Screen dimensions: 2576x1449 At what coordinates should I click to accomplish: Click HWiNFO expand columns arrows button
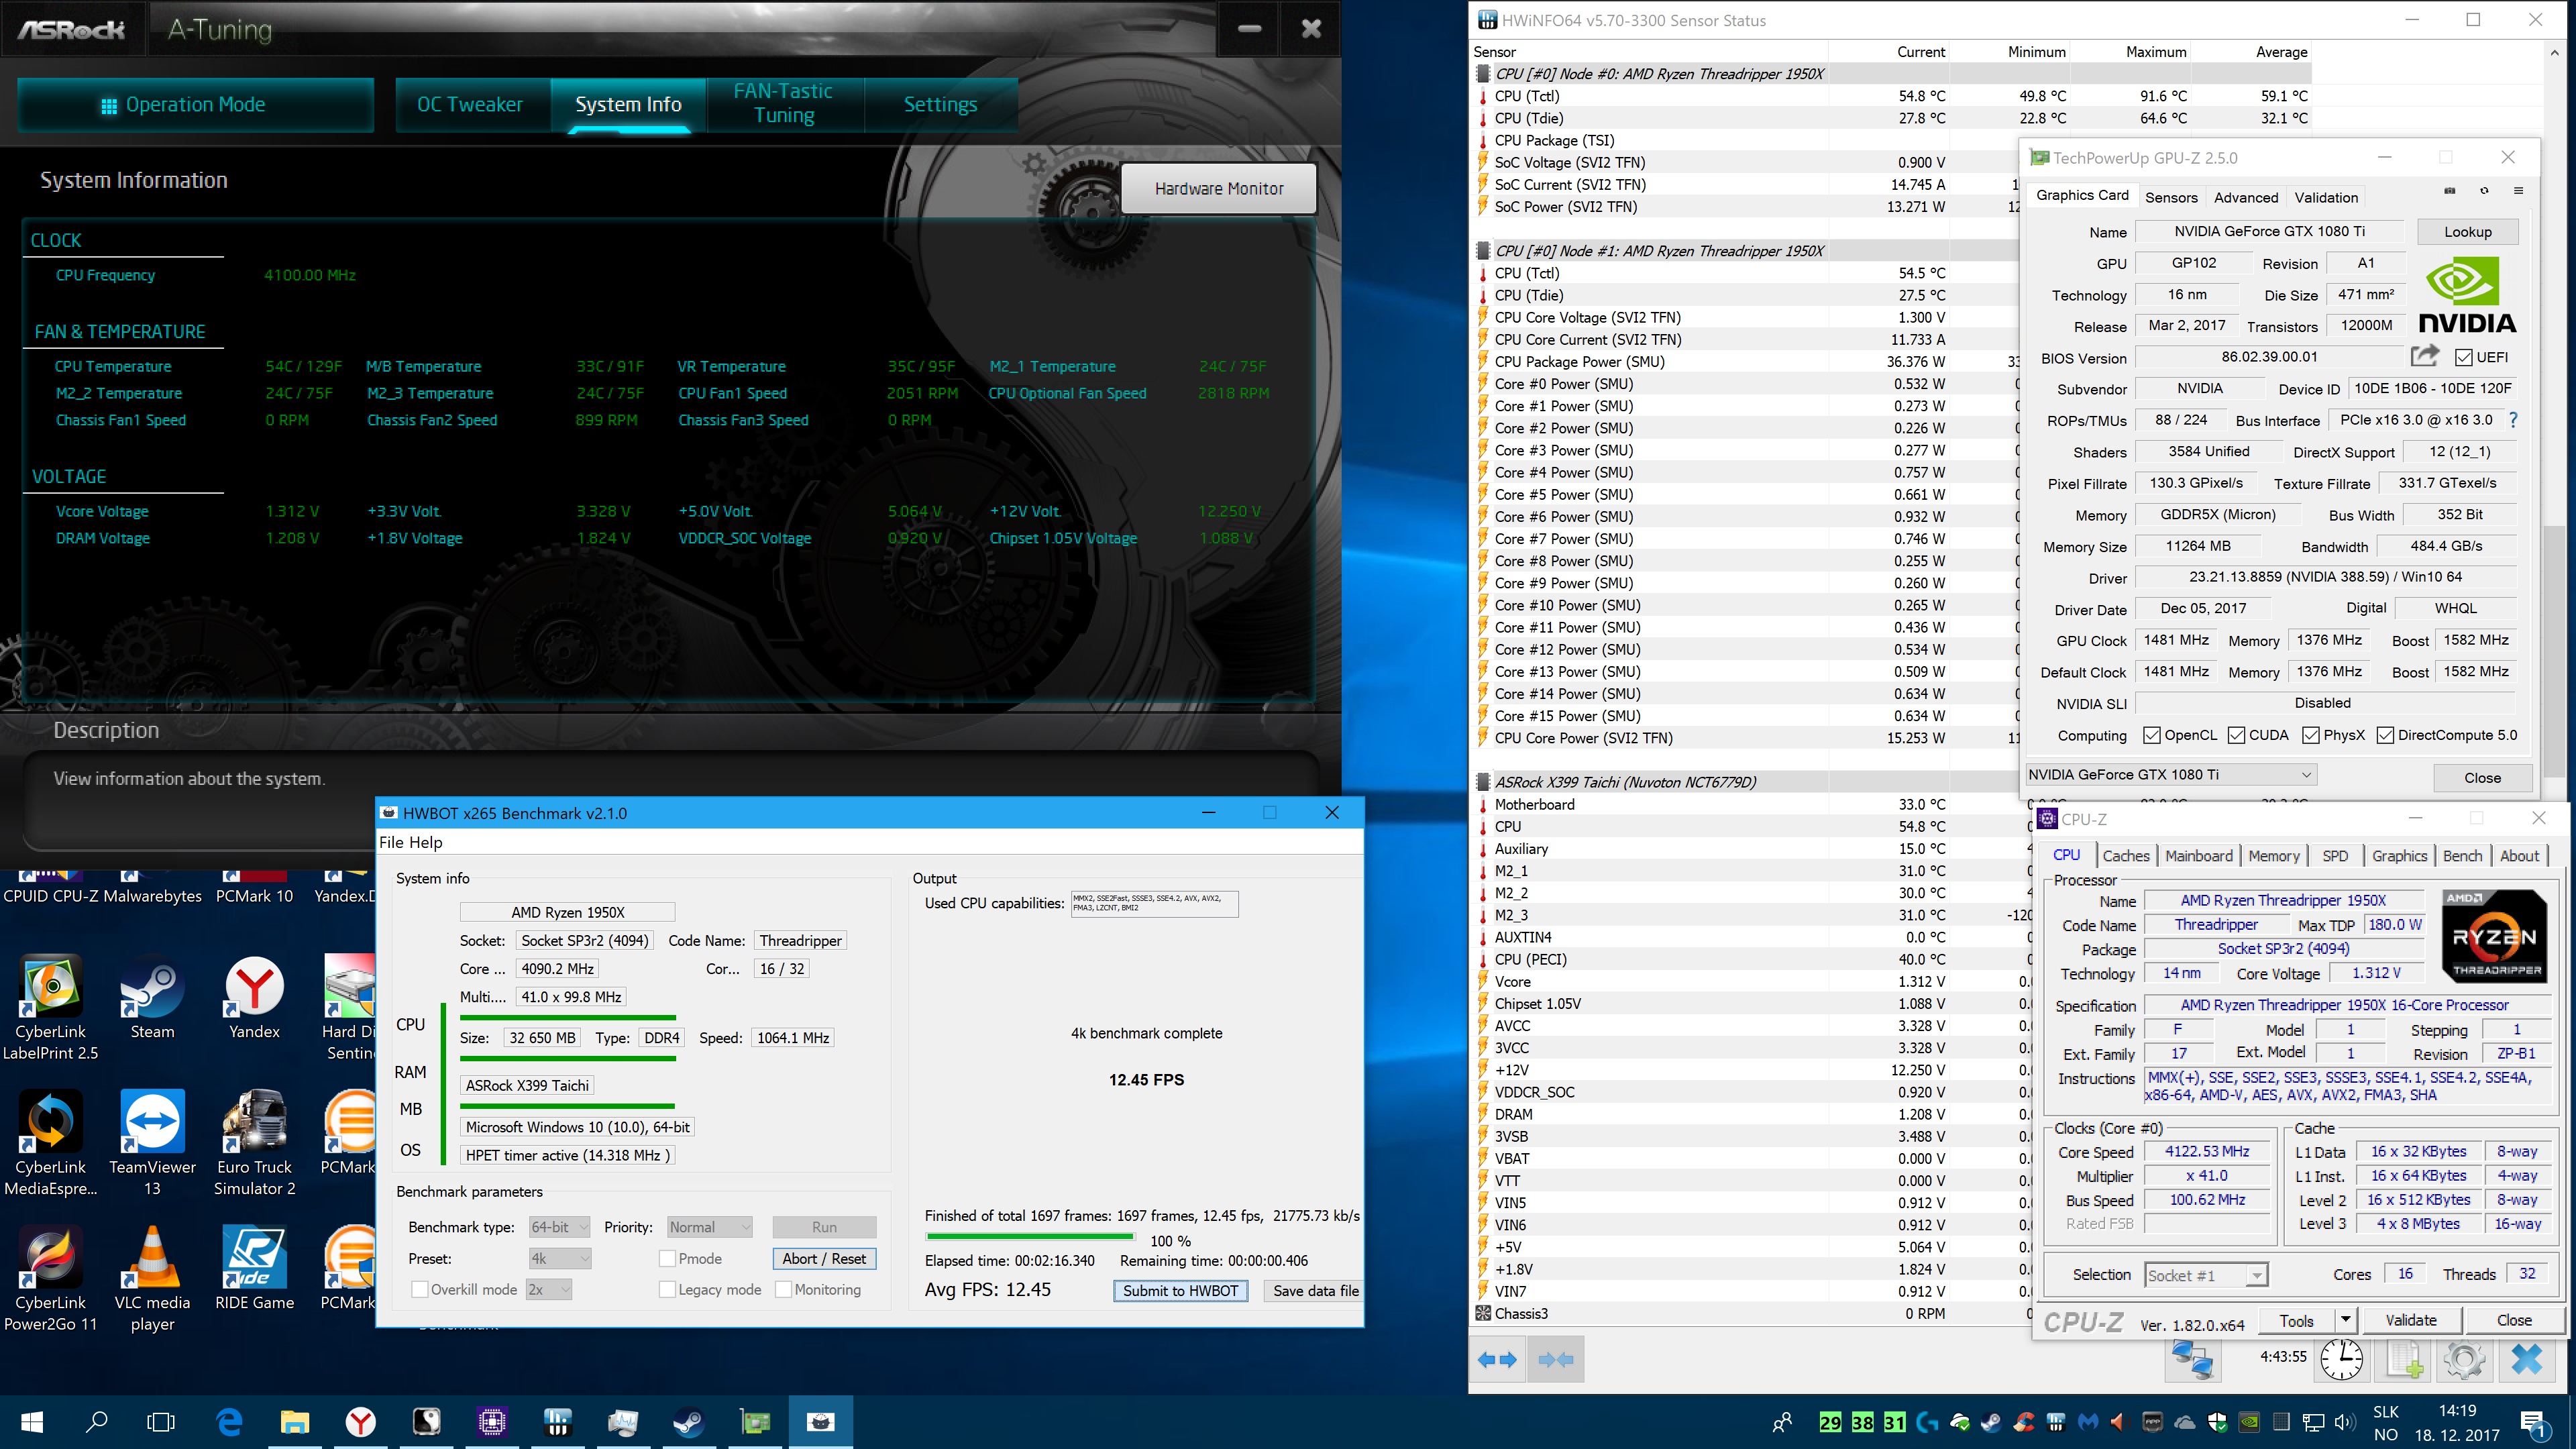coord(1497,1359)
